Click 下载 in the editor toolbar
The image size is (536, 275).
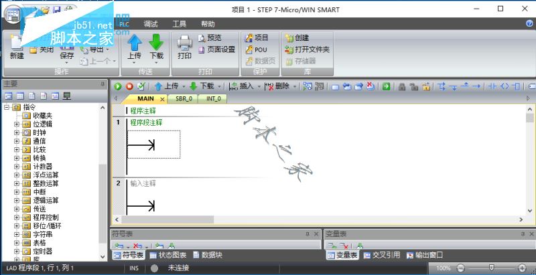pos(202,86)
